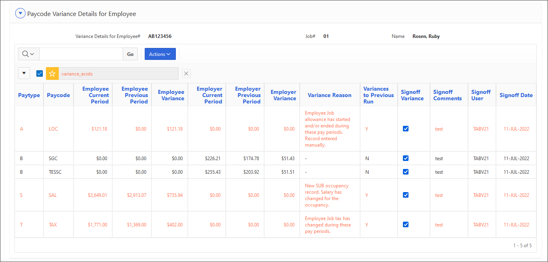The image size is (548, 262).
Task: Click the yellow star highlight icon
Action: [x=52, y=73]
